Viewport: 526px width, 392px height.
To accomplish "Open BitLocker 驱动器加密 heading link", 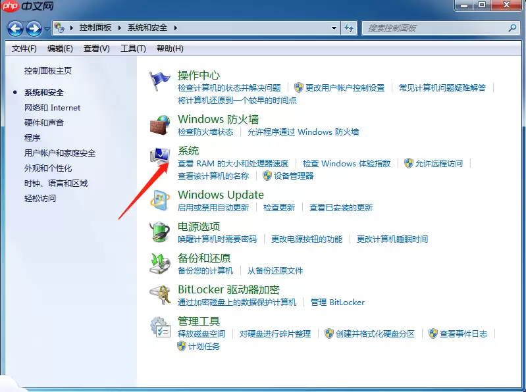I will point(229,289).
